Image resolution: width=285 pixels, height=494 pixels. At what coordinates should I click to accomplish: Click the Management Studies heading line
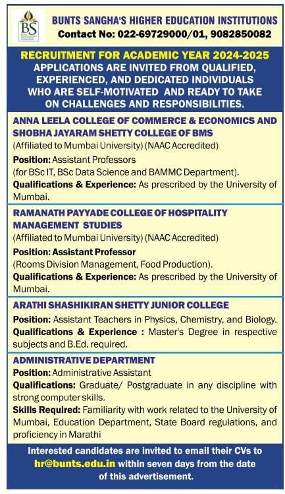pyautogui.click(x=67, y=226)
